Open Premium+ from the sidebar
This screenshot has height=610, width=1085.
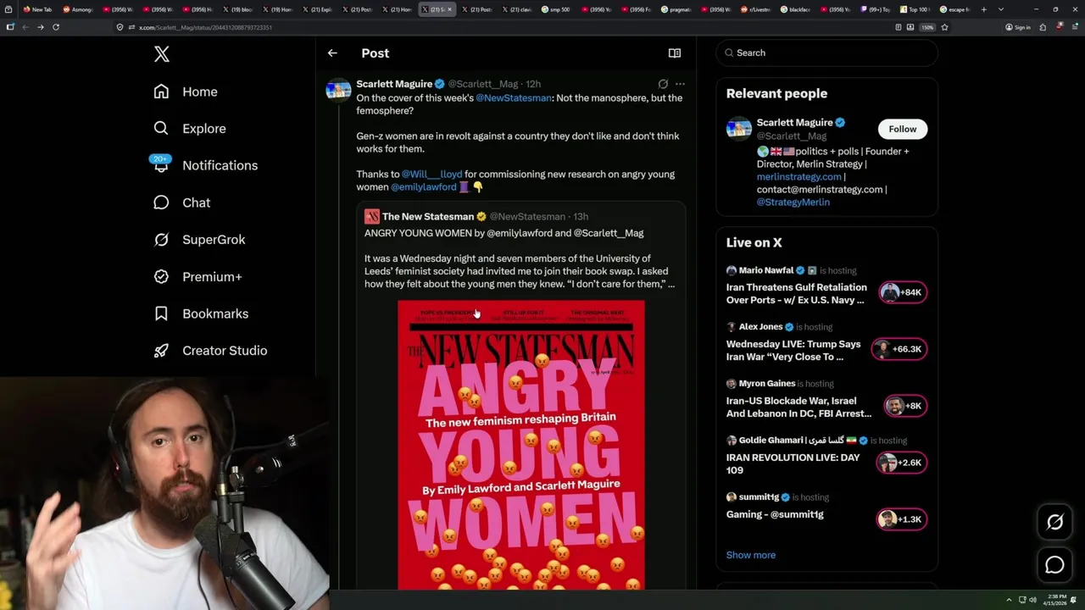tap(198, 276)
